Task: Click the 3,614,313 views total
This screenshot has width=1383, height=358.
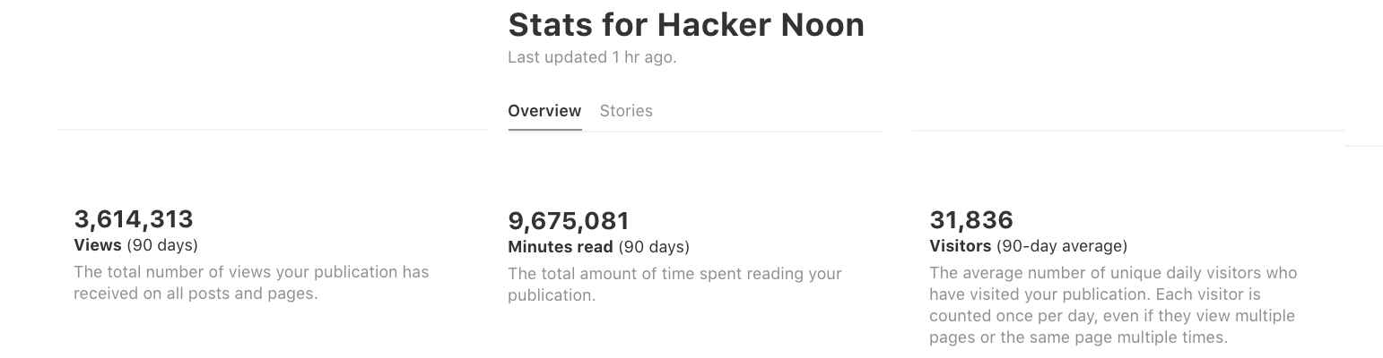Action: click(134, 219)
